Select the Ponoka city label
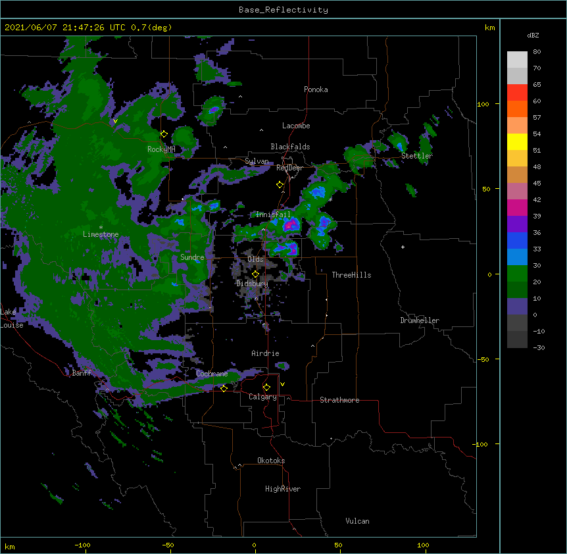567x554 pixels. 316,89
